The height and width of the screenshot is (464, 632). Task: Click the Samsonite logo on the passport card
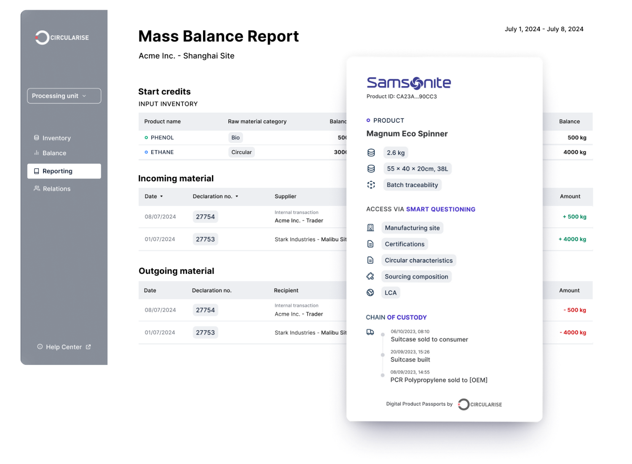409,83
